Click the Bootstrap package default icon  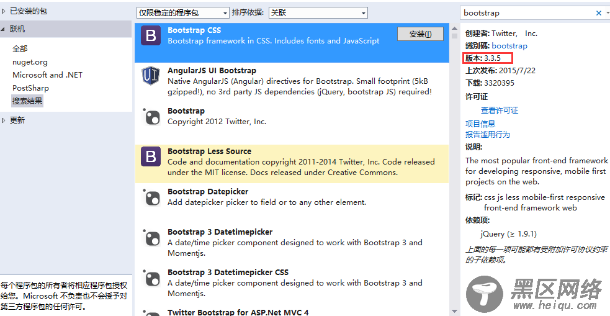point(151,117)
